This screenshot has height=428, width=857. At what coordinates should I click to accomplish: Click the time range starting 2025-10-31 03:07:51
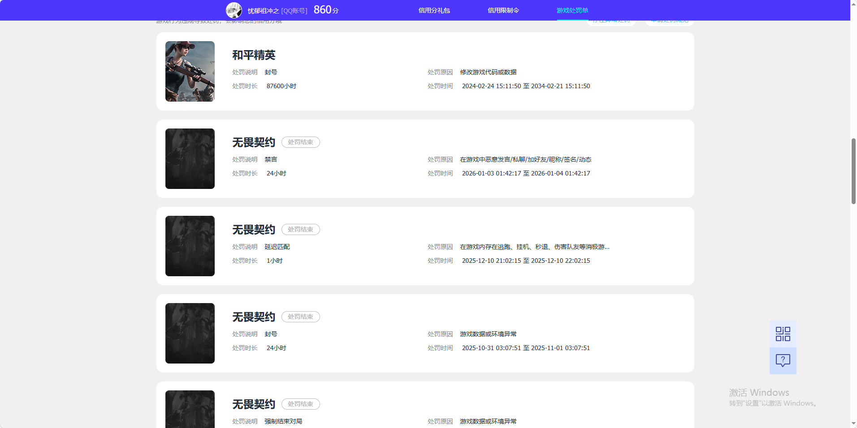pos(526,348)
